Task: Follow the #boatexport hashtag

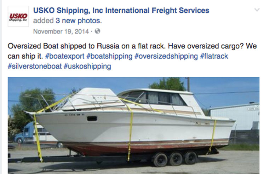Action: click(65, 56)
